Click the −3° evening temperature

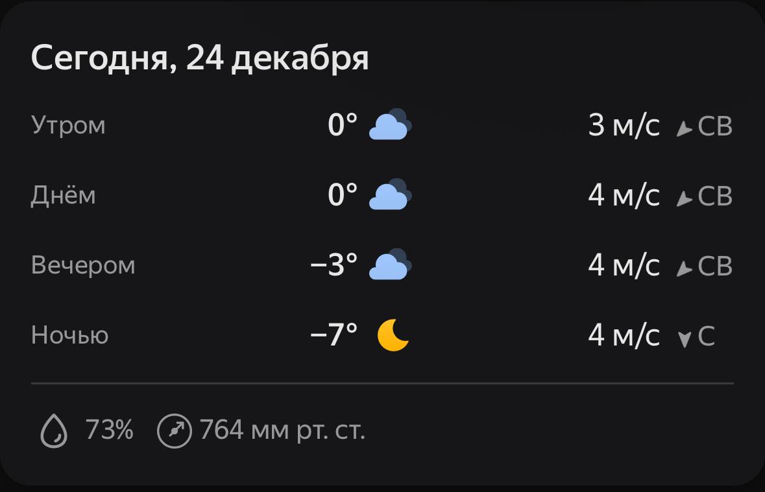[334, 265]
